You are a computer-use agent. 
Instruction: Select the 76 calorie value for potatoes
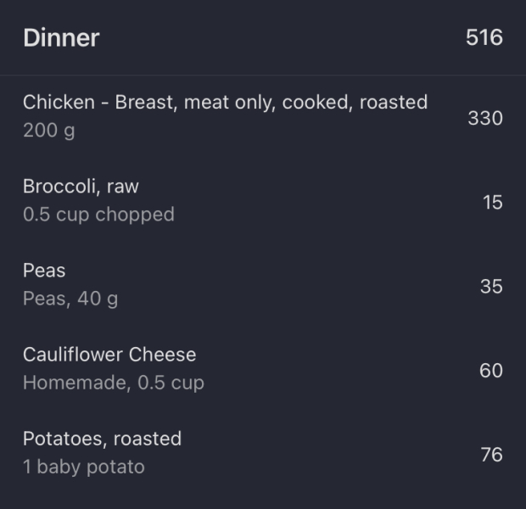(491, 454)
